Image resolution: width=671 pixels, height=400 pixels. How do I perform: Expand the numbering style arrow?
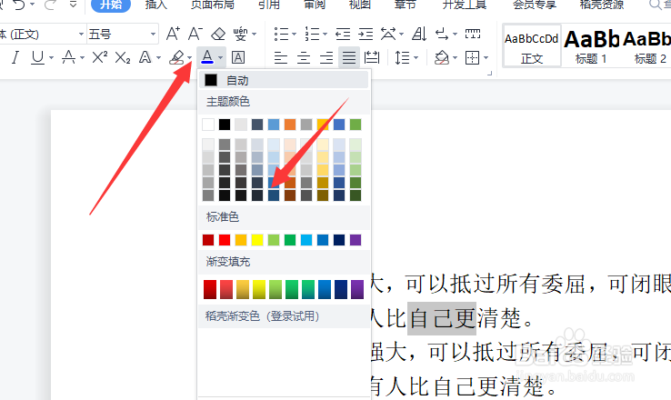pos(325,35)
